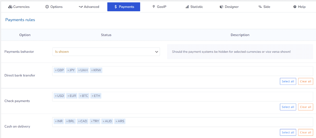Click the Statistic bar chart icon
This screenshot has width=316, height=138.
click(187, 7)
